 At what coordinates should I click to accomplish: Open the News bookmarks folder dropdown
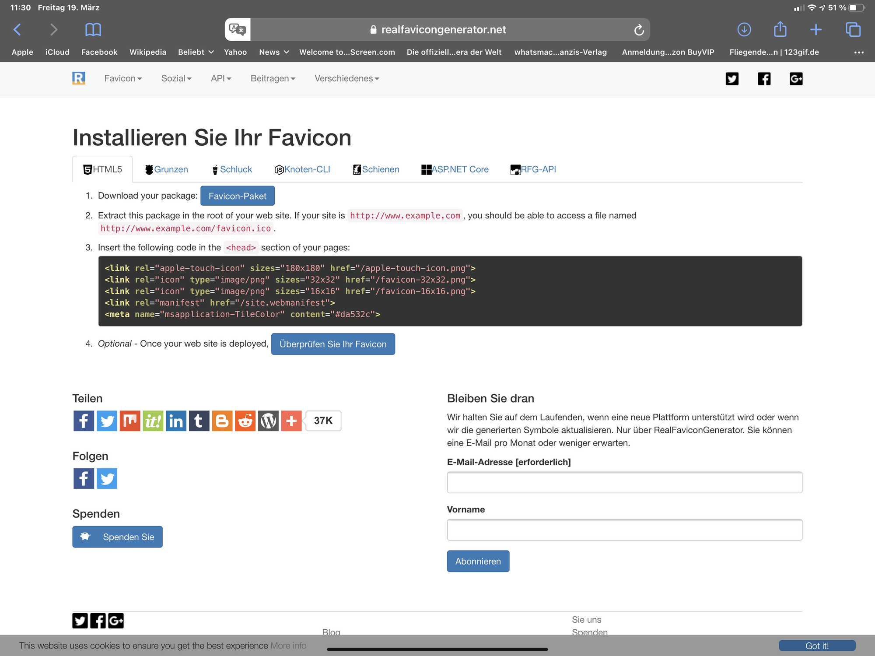click(274, 52)
